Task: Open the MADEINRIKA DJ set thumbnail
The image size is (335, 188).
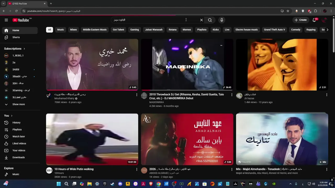Action: click(187, 65)
